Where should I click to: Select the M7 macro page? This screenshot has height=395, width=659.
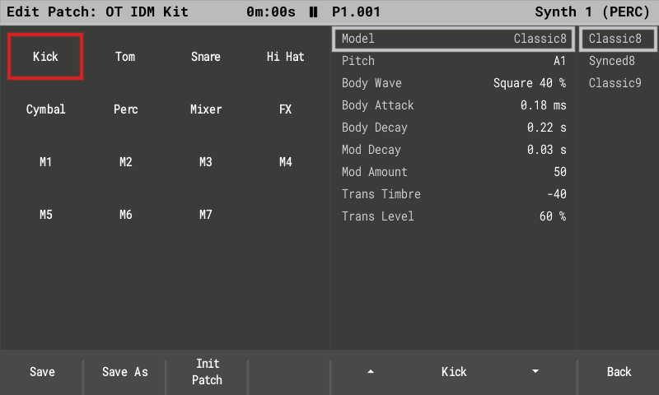point(205,215)
